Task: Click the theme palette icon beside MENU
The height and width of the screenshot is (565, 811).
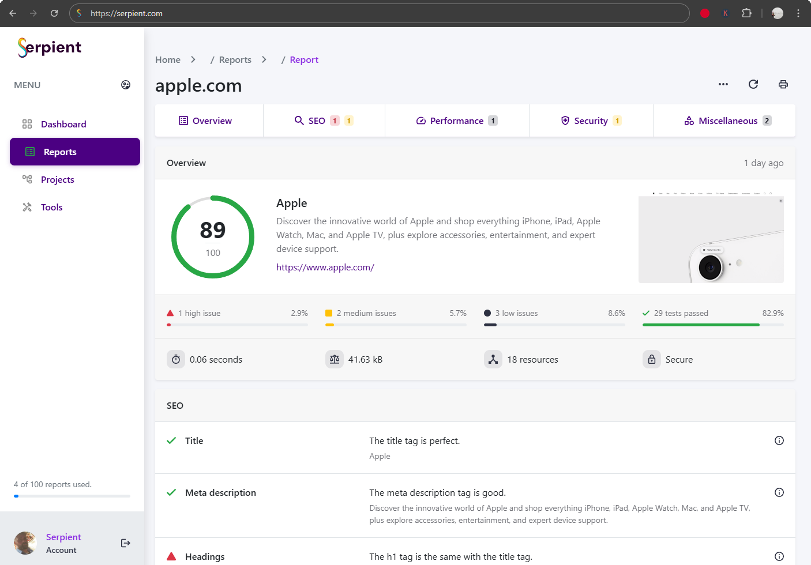Action: click(x=126, y=85)
